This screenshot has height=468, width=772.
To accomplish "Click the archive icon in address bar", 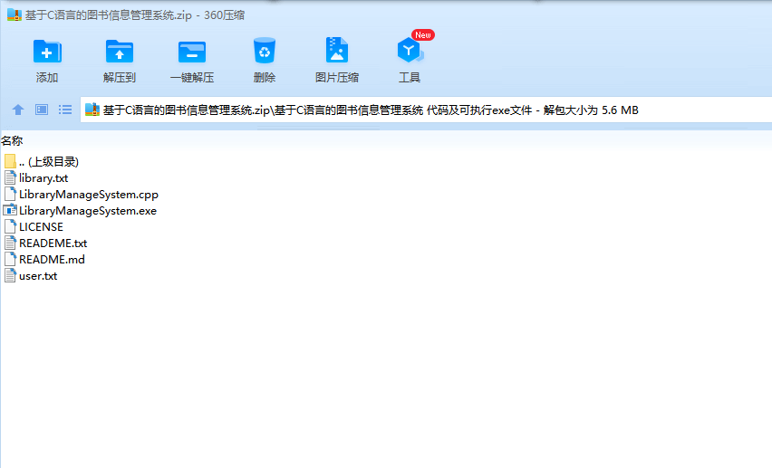I will [x=92, y=110].
